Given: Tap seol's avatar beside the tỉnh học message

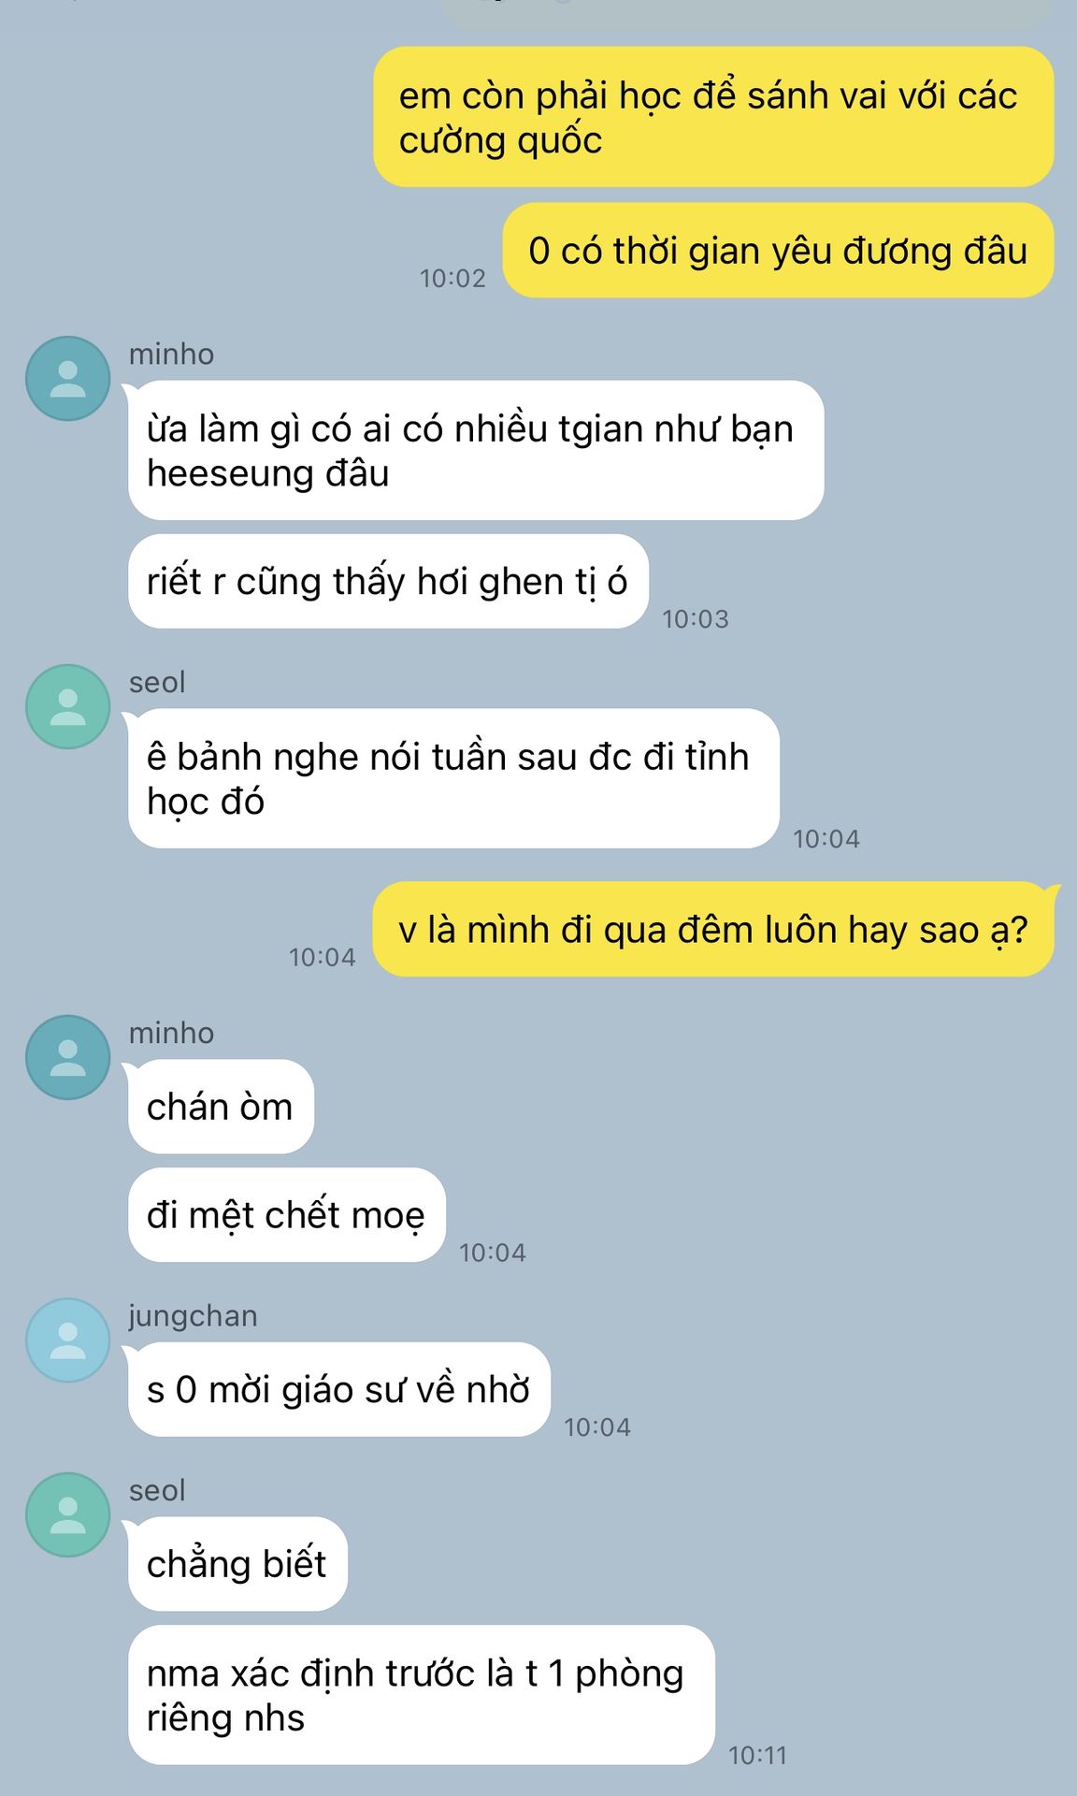Looking at the screenshot, I should [x=67, y=706].
